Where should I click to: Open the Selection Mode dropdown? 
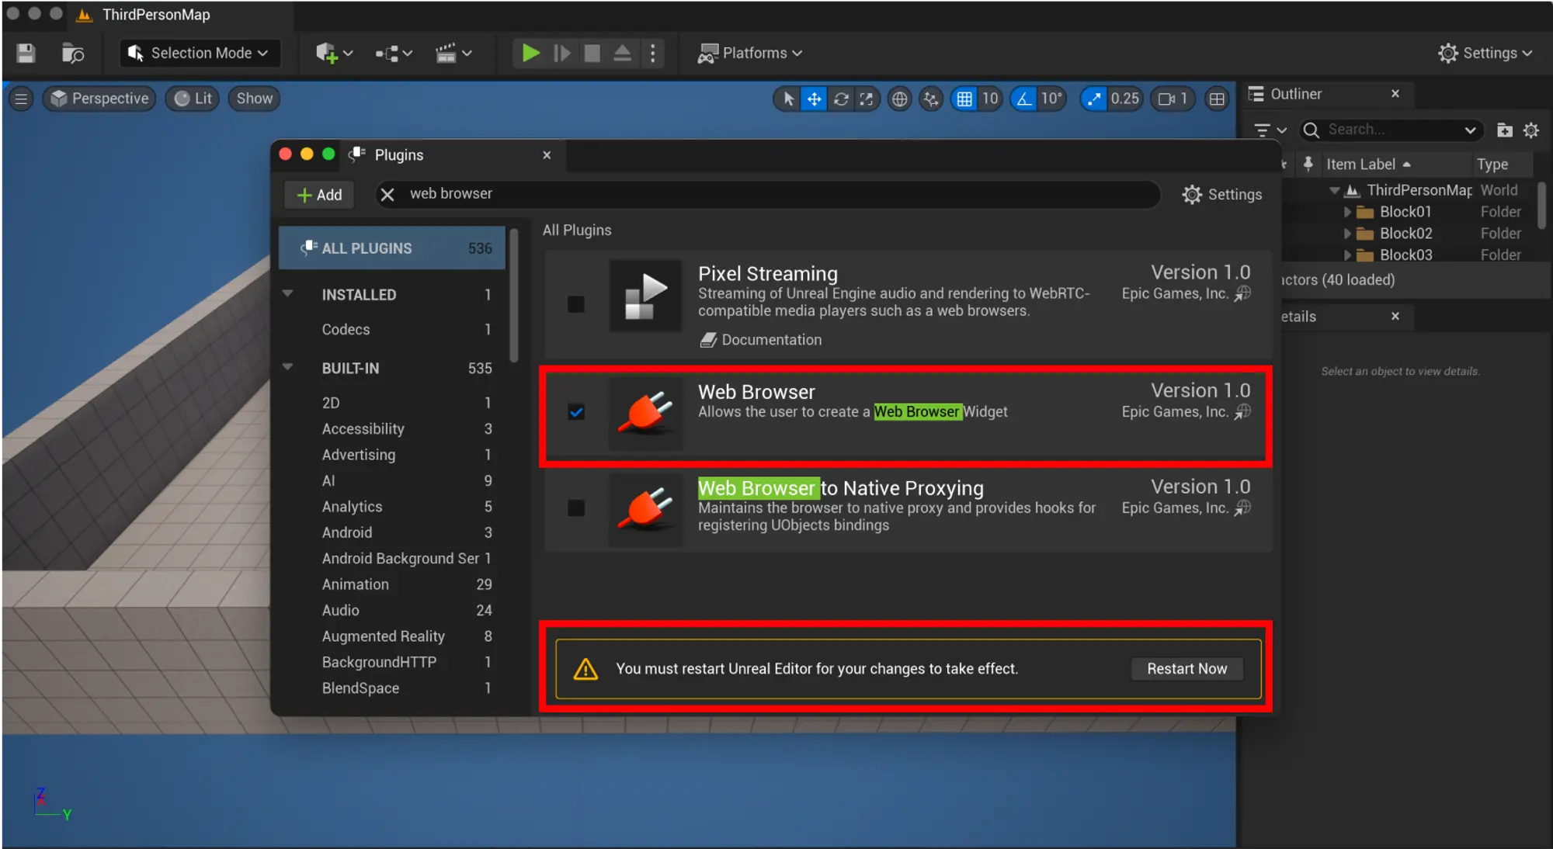click(199, 53)
